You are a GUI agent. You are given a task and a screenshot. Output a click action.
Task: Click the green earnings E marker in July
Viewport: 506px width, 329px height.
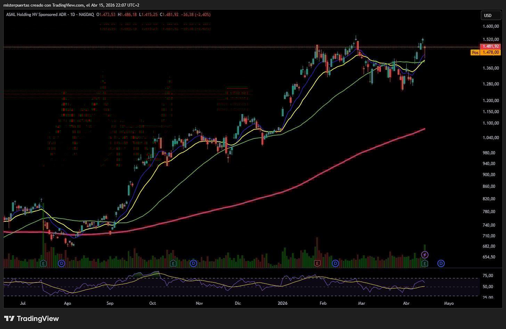point(43,263)
